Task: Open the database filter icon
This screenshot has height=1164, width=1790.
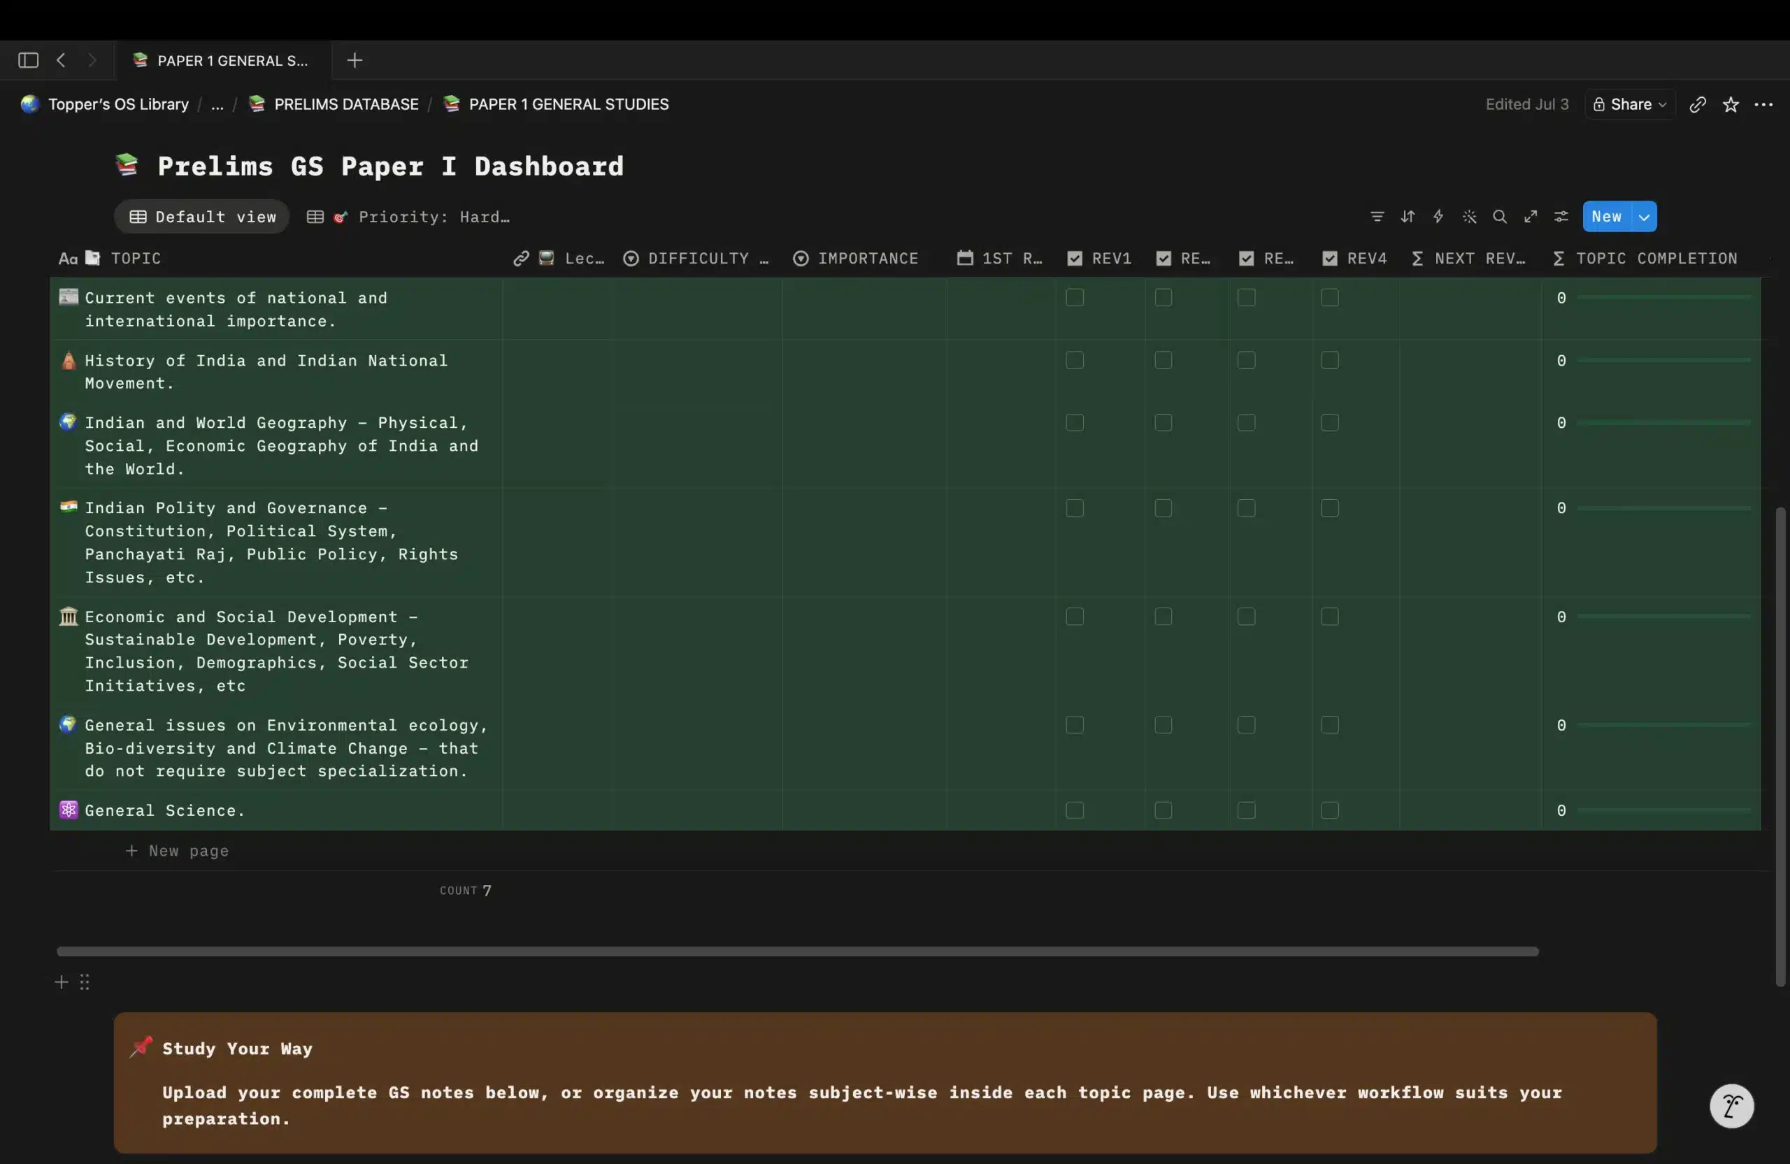Action: [1376, 217]
